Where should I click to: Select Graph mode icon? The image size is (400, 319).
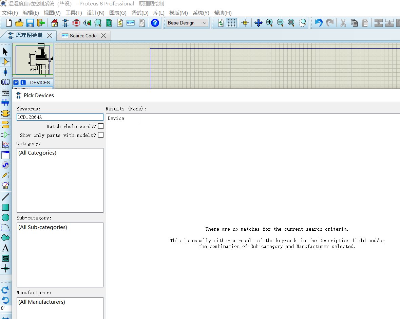click(x=5, y=145)
